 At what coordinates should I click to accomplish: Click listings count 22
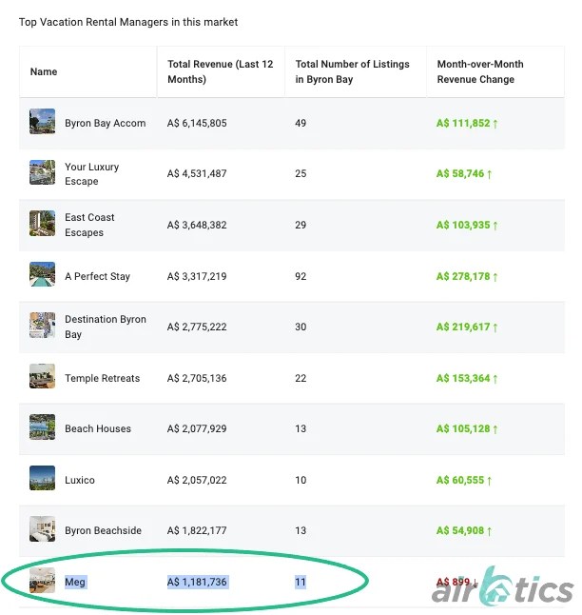pyautogui.click(x=301, y=378)
